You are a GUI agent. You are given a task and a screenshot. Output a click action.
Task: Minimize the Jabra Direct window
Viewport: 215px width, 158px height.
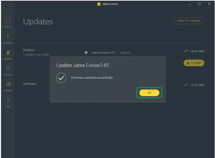[189, 4]
